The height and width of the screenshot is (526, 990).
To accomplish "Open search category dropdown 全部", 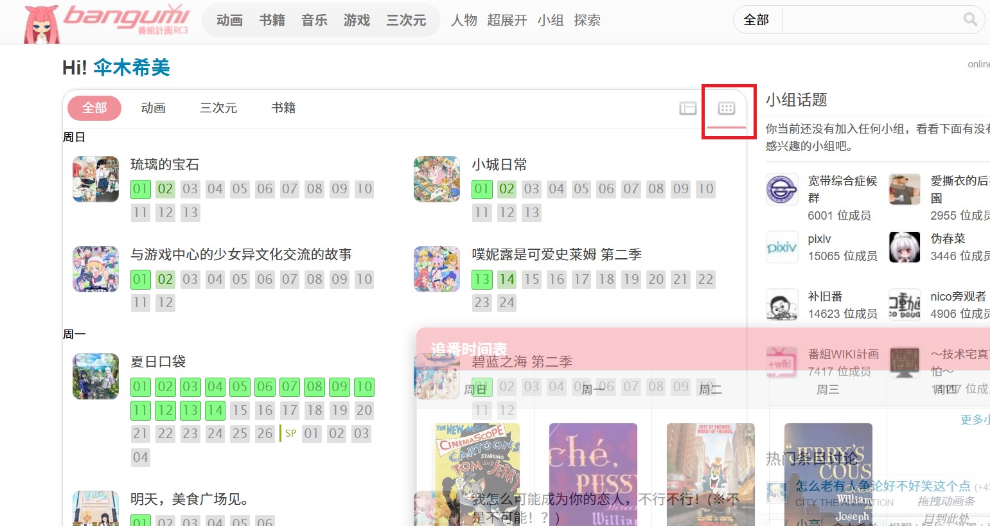I will 756,20.
